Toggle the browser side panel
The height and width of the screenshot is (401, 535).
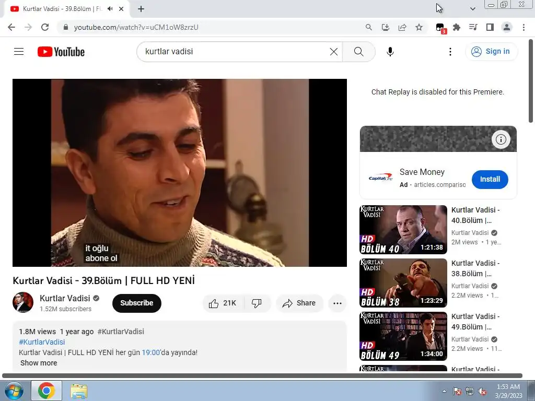click(490, 27)
